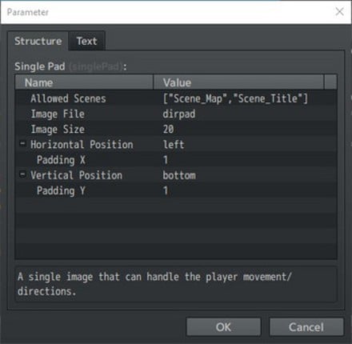352x344 pixels.
Task: Click the Padding X value 1
Action: point(166,160)
